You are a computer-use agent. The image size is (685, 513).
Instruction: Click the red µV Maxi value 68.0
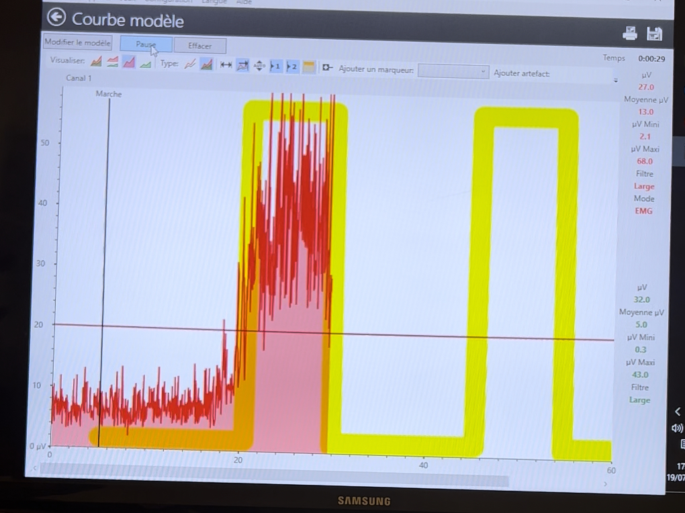click(645, 161)
